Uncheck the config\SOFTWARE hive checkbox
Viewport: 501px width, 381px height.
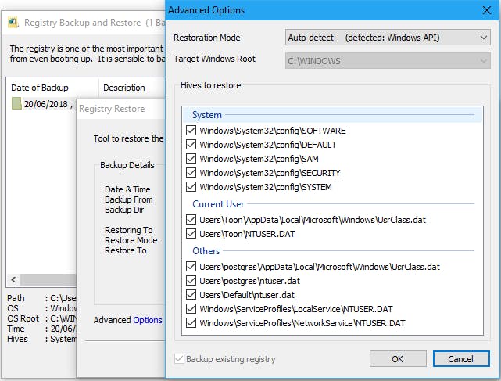click(191, 131)
